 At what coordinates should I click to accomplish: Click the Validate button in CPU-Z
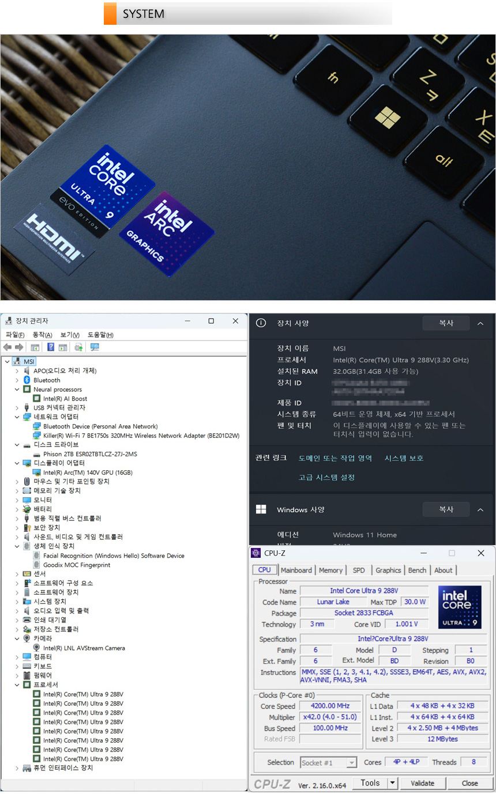point(422,783)
